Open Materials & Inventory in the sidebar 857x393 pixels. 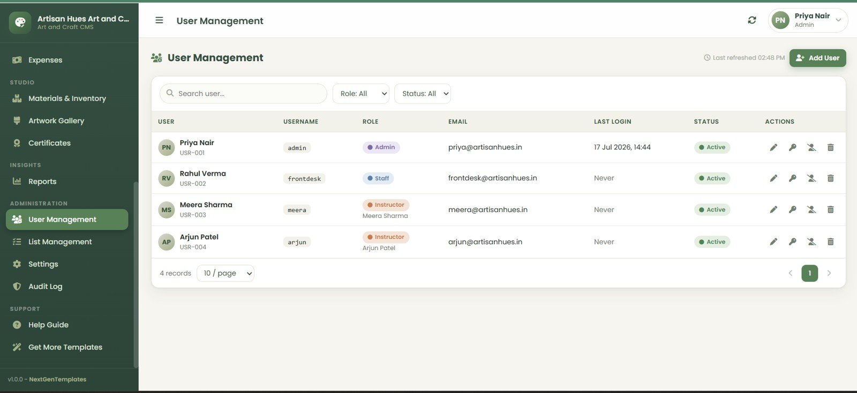point(67,99)
